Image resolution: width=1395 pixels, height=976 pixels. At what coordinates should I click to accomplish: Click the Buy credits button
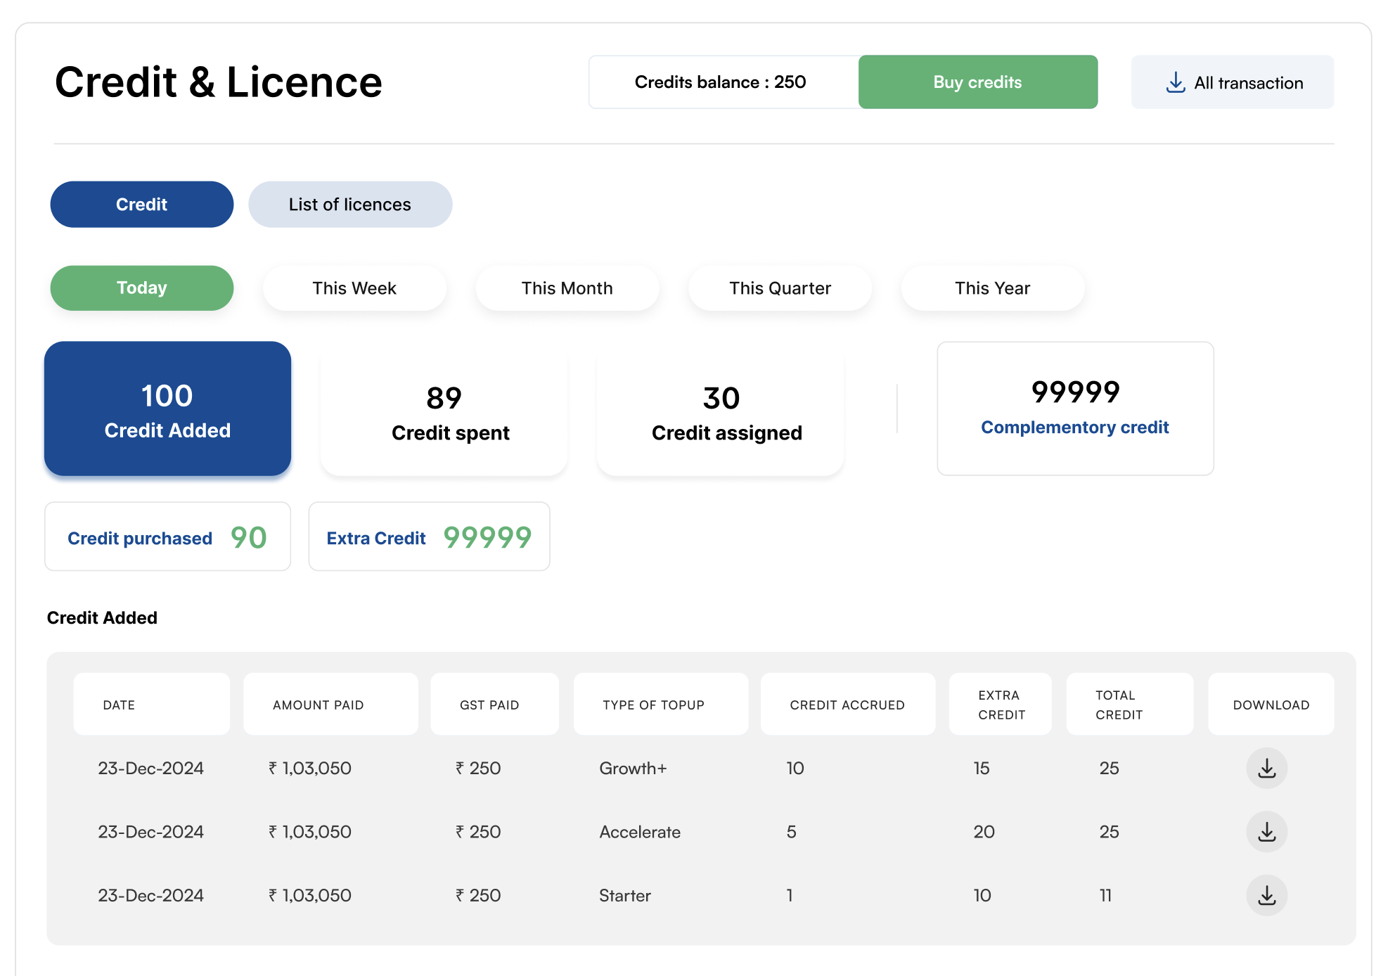(x=977, y=82)
